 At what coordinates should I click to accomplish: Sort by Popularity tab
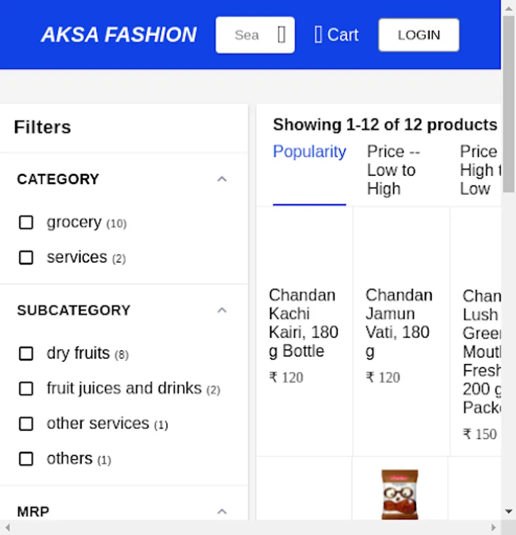point(309,152)
